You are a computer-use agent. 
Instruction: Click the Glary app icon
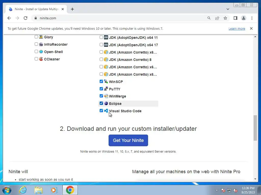coord(41,37)
